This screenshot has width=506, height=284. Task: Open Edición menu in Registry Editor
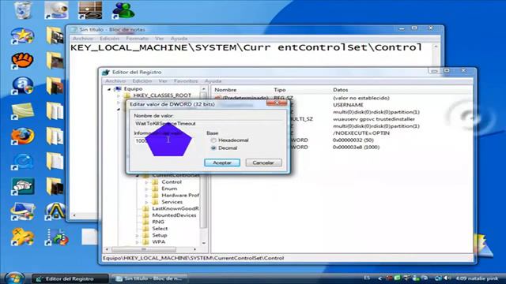pos(142,81)
